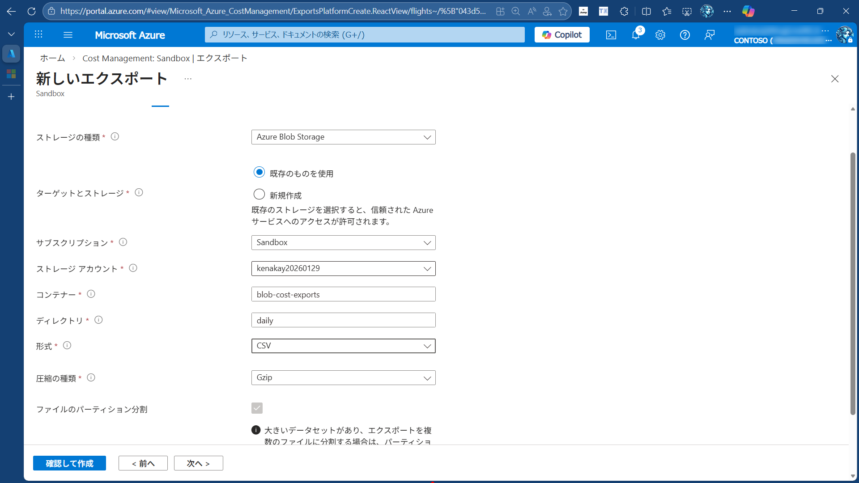Open the app launcher grid icon
859x483 pixels.
point(38,34)
